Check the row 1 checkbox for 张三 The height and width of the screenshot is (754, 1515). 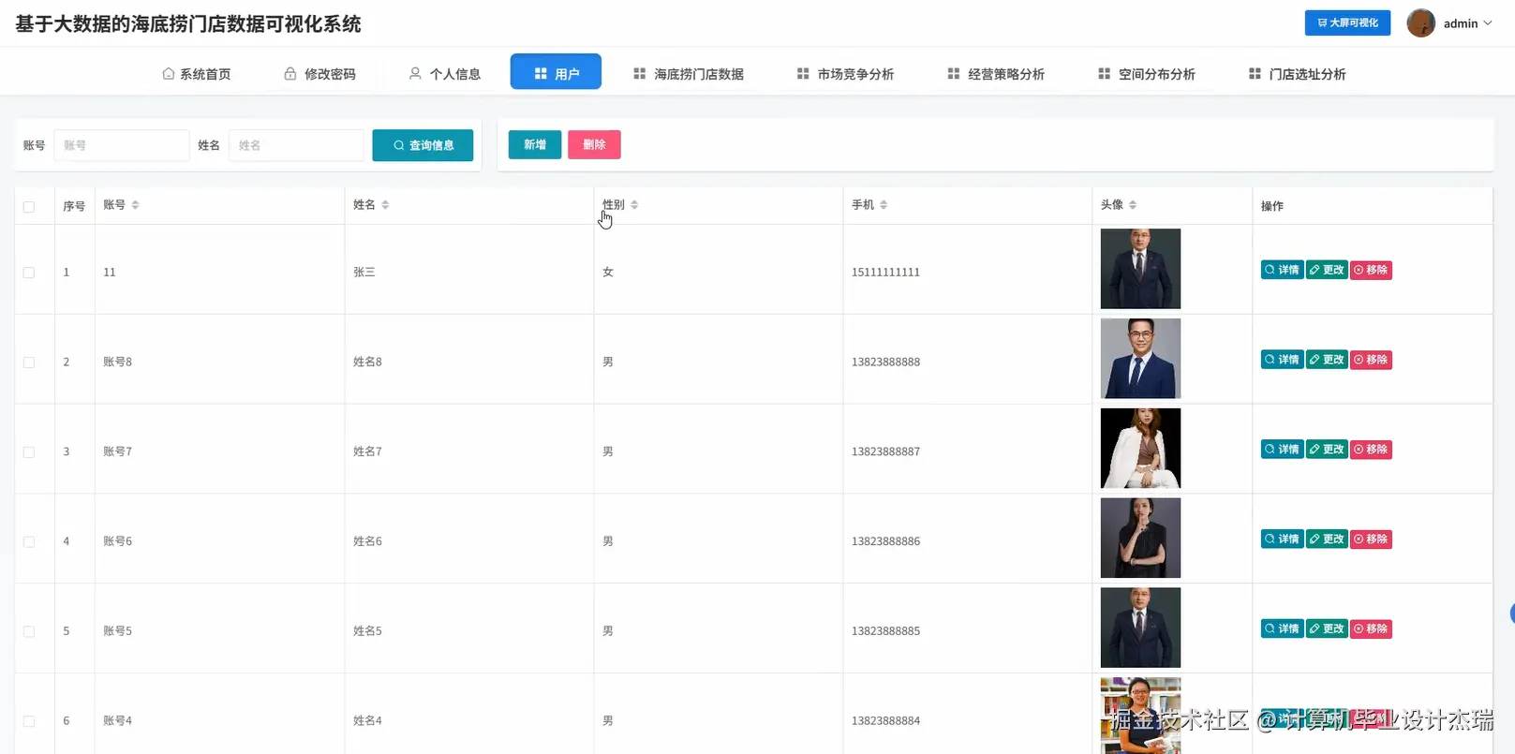point(29,273)
